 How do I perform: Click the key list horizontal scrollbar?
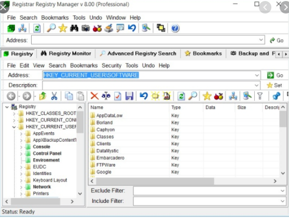pos(155,182)
